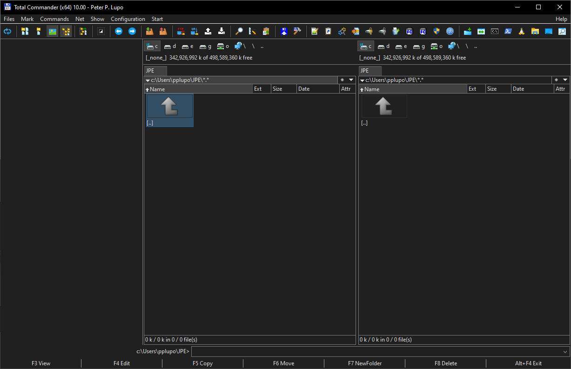Click the invert selection icon
The image size is (571, 369).
pos(101,31)
